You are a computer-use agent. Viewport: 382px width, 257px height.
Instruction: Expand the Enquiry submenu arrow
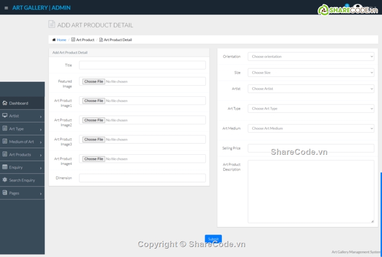tap(41, 168)
